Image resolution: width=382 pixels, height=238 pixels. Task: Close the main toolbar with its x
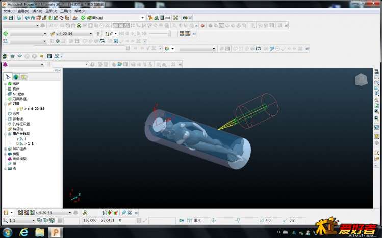(x=190, y=18)
